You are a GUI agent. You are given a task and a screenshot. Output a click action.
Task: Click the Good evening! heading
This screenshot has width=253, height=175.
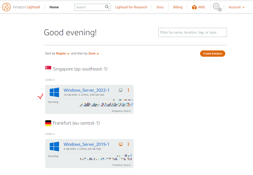pos(70,32)
